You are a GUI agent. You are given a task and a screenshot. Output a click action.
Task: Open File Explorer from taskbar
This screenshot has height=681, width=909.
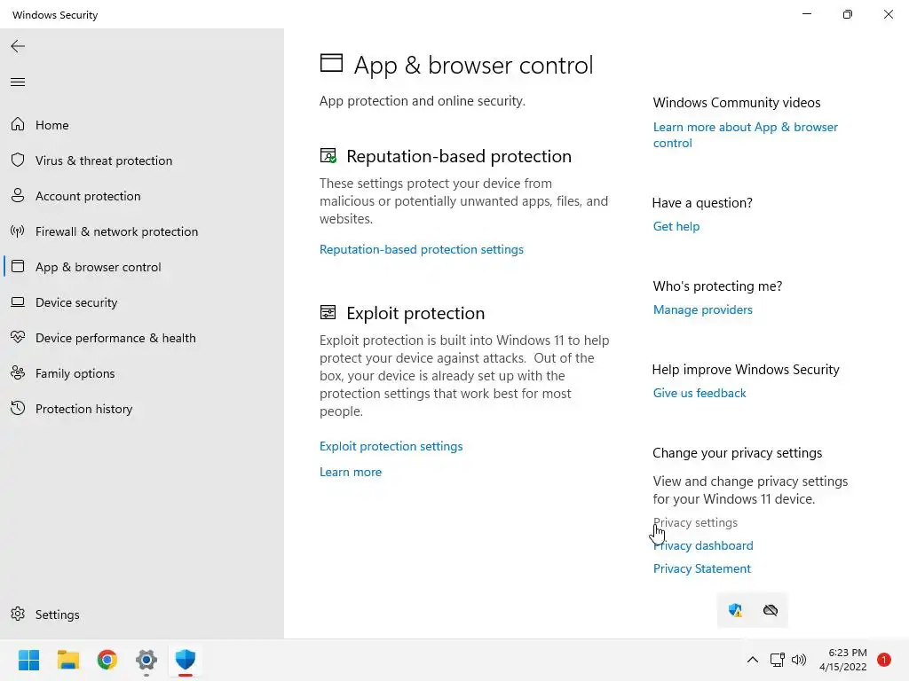tap(67, 660)
